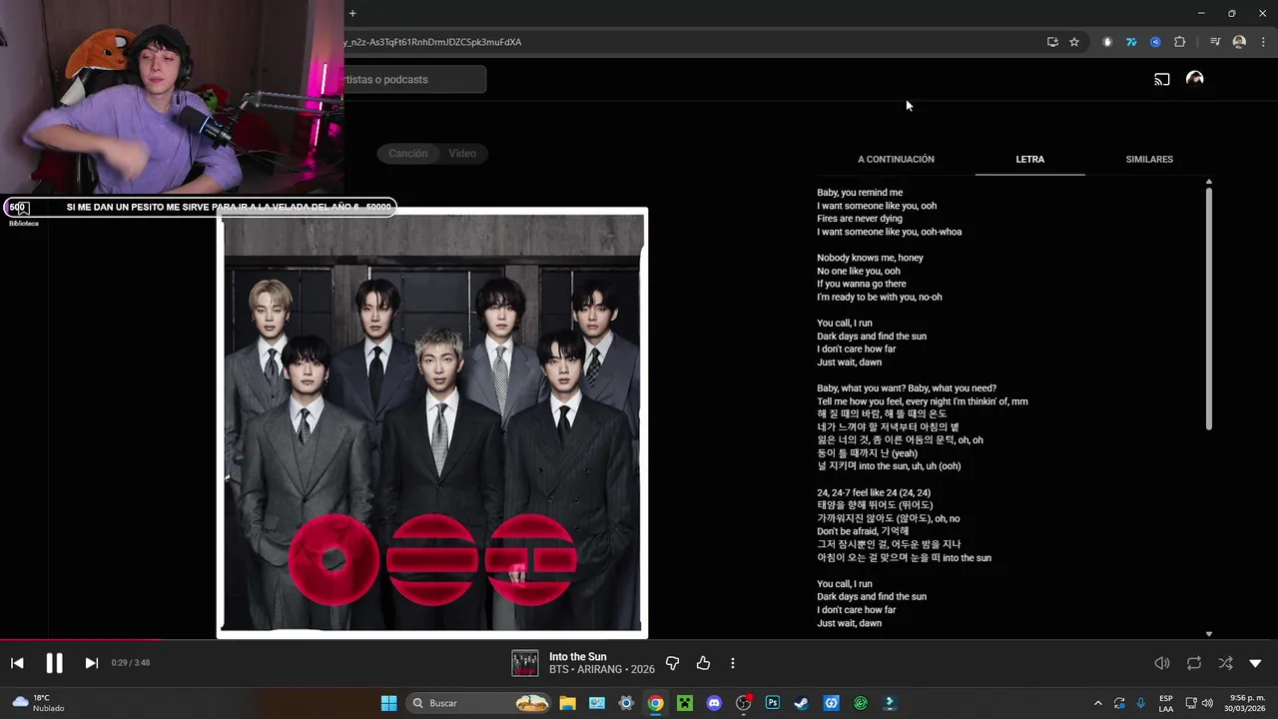Image resolution: width=1278 pixels, height=719 pixels.
Task: Click the lyrics scroll-down arrow
Action: coord(1209,634)
